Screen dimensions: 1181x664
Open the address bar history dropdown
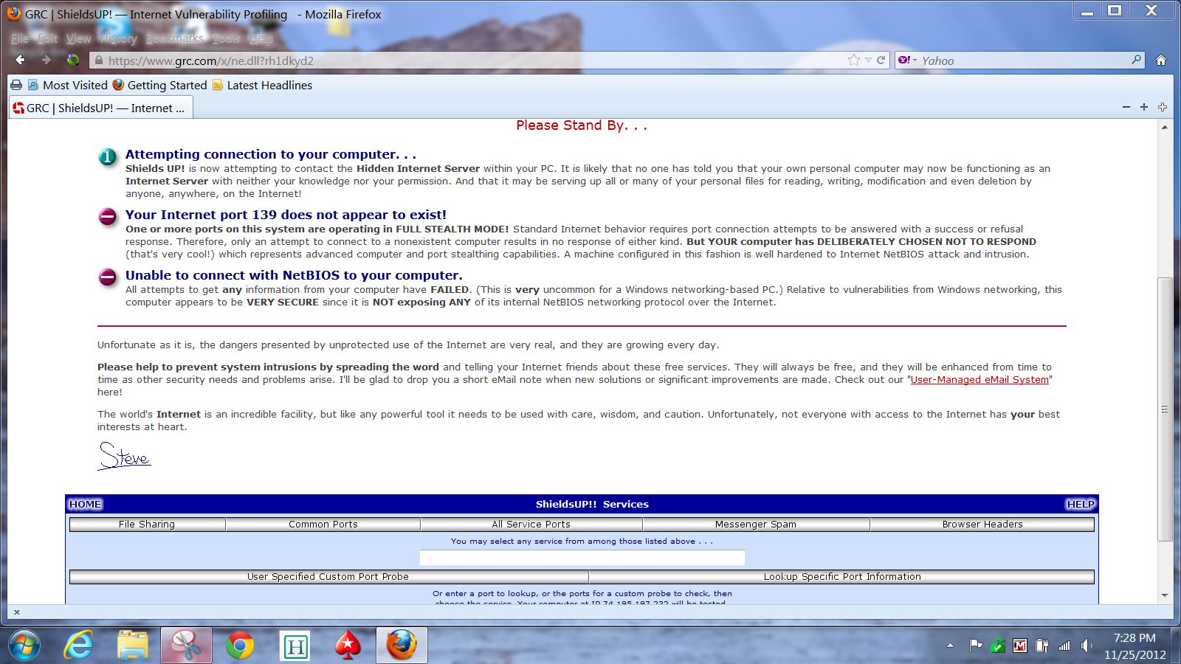point(868,60)
